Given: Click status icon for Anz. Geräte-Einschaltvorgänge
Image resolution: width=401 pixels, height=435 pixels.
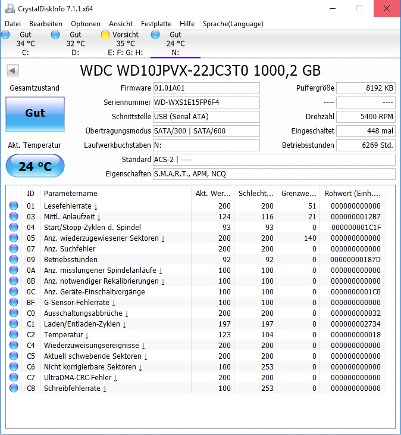Looking at the screenshot, I should click(14, 291).
